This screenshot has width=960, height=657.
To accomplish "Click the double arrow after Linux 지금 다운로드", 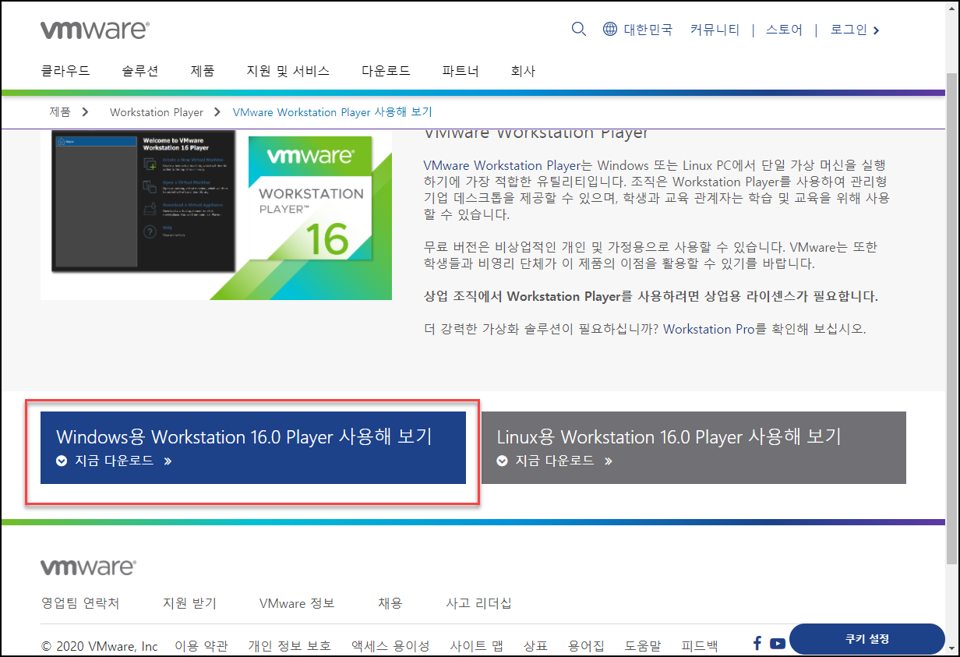I will (609, 461).
